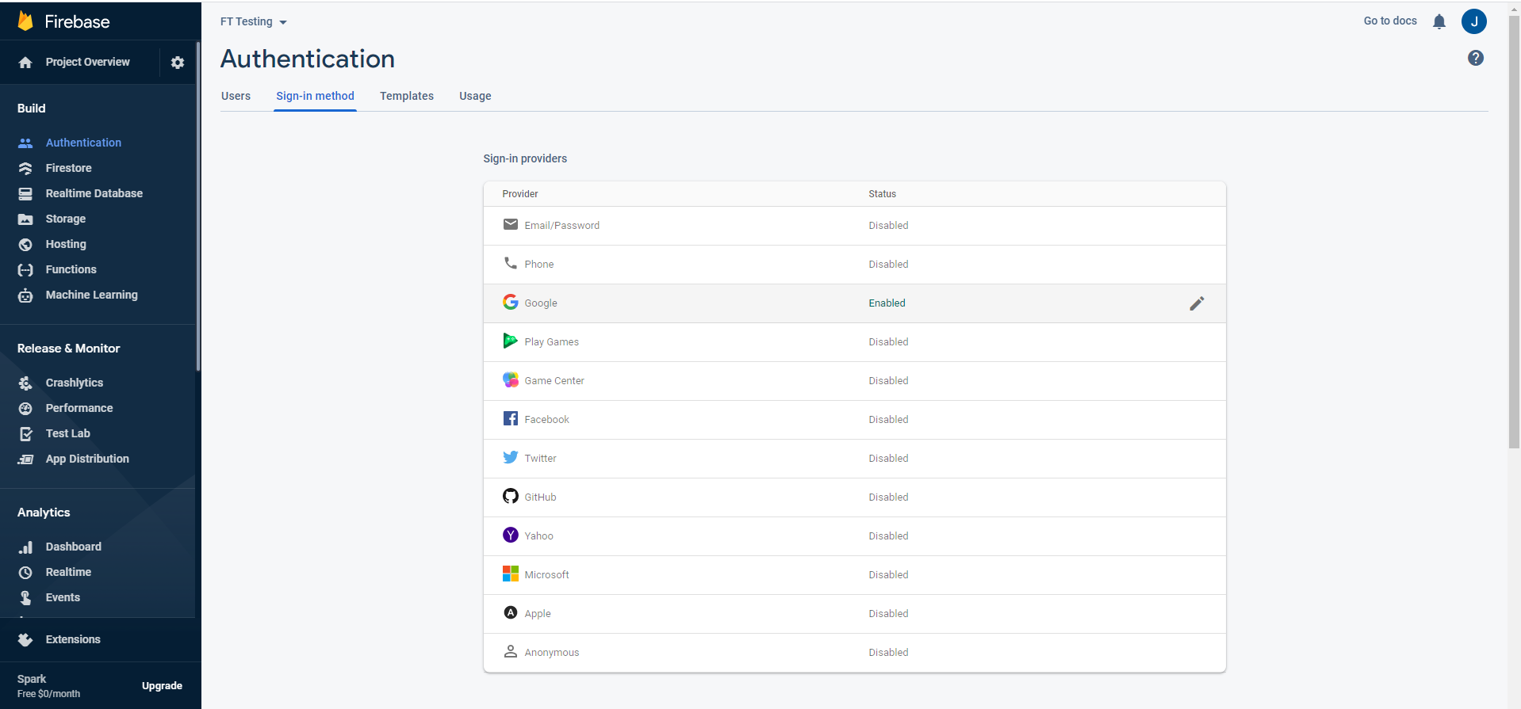This screenshot has height=709, width=1521.
Task: Click the Play Games icon in providers
Action: pos(511,341)
